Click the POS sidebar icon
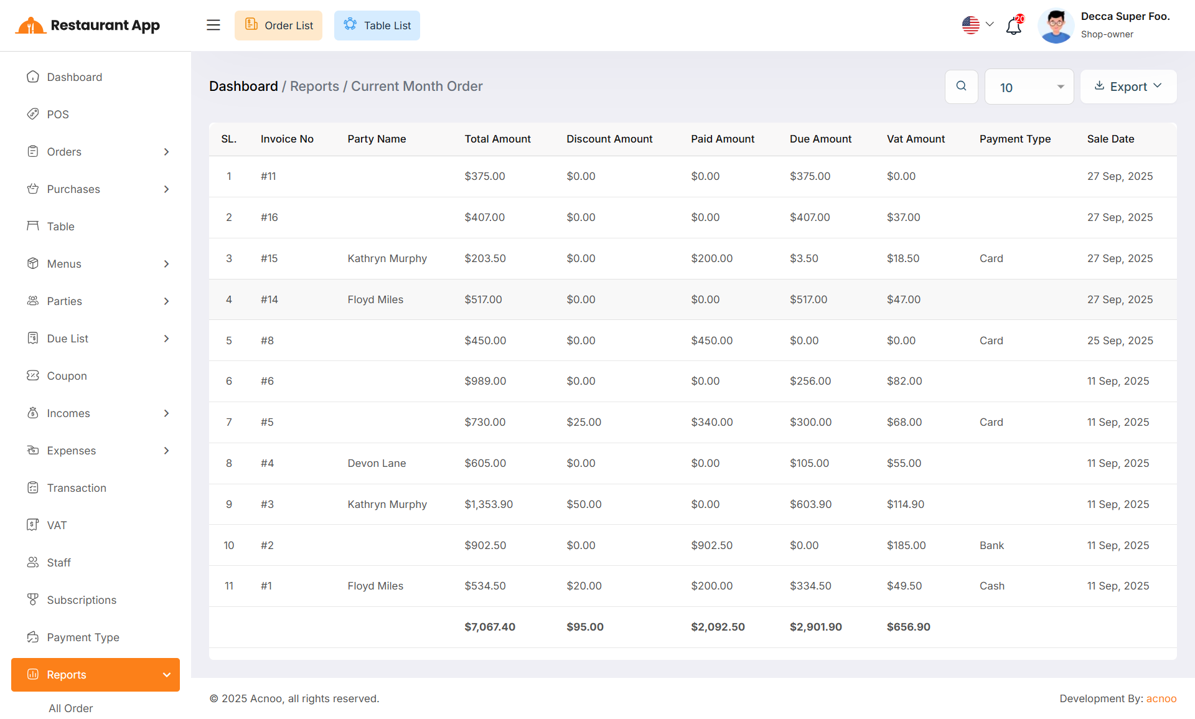 click(33, 114)
